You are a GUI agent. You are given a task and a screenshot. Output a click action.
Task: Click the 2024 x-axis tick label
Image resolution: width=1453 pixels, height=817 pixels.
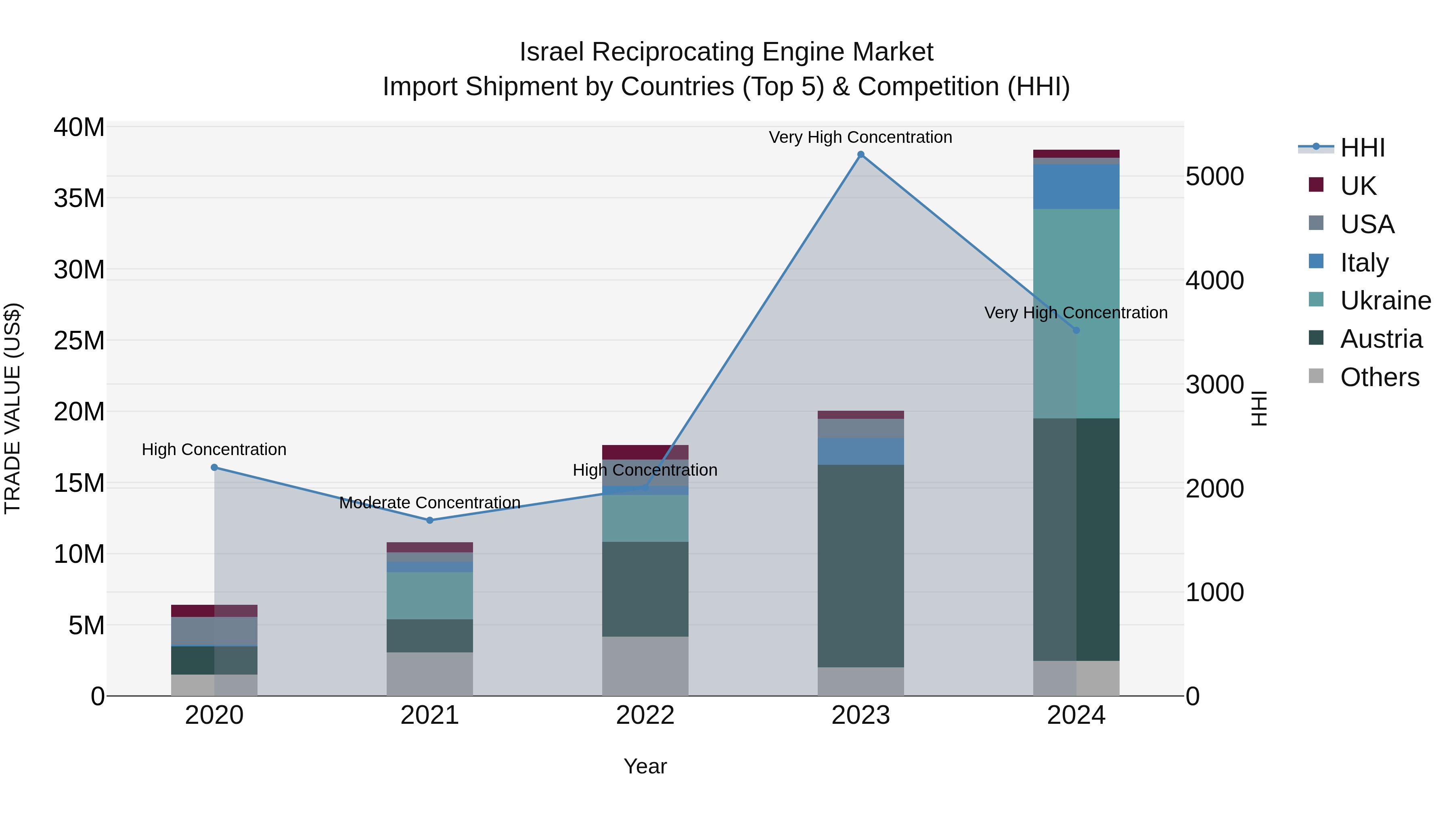(1076, 715)
